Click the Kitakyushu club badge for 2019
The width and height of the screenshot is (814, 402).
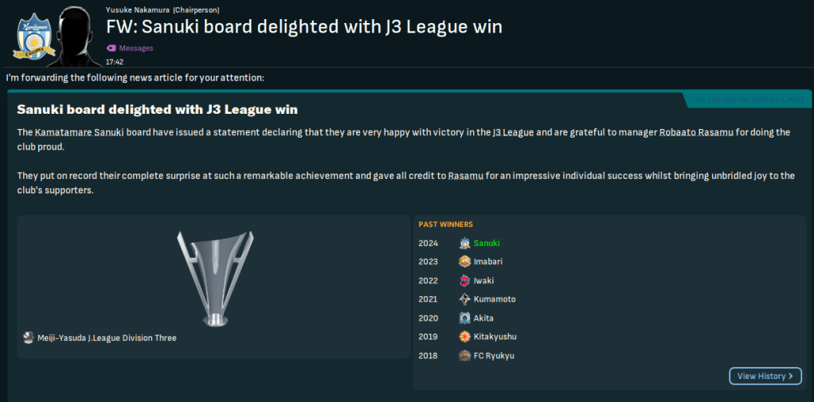coord(465,337)
